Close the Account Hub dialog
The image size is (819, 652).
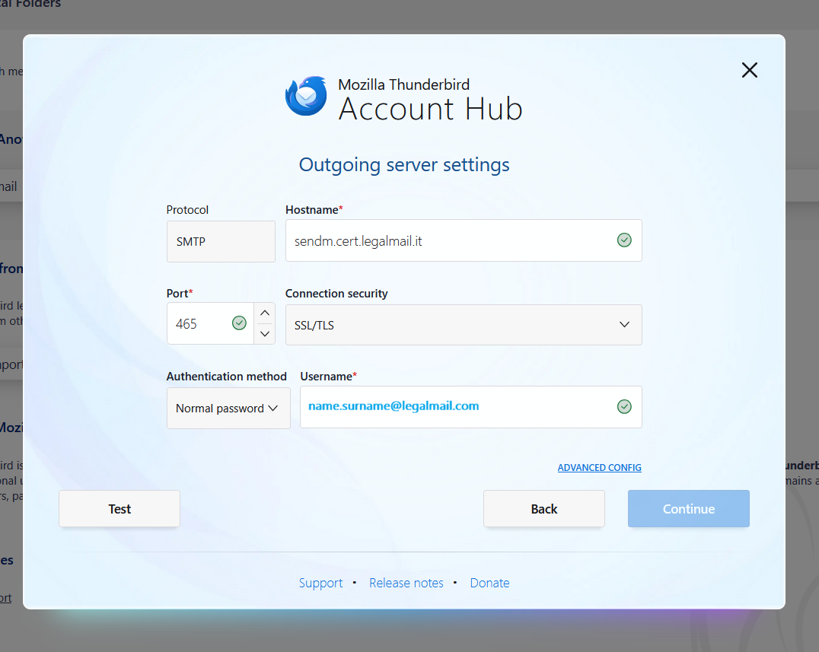click(x=749, y=70)
